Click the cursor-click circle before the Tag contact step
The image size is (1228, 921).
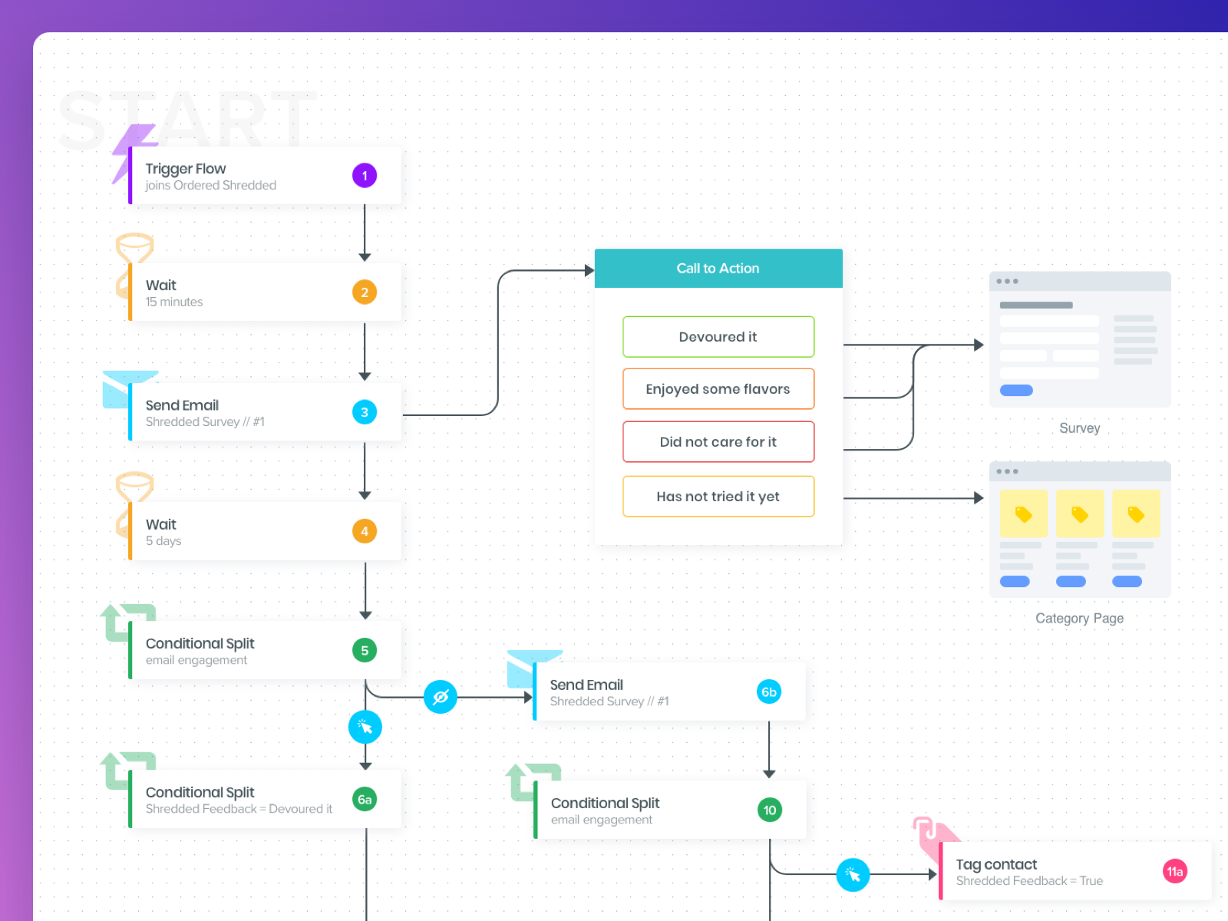click(x=853, y=874)
